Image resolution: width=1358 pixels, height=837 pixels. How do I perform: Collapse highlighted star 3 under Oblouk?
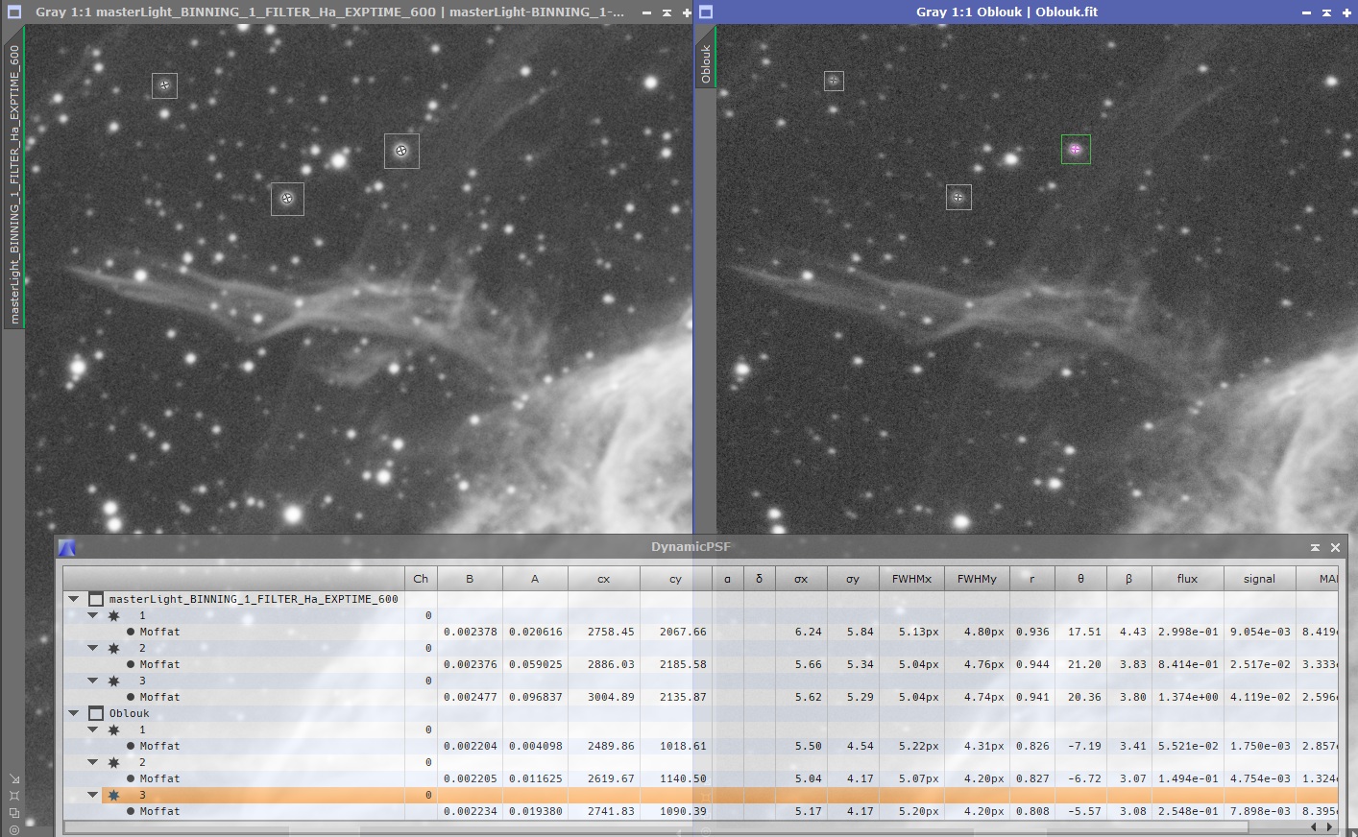click(x=93, y=795)
